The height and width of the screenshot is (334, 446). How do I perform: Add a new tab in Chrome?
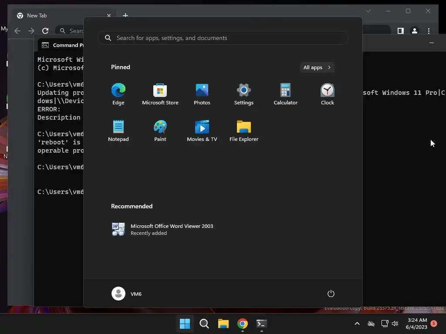pos(125,15)
